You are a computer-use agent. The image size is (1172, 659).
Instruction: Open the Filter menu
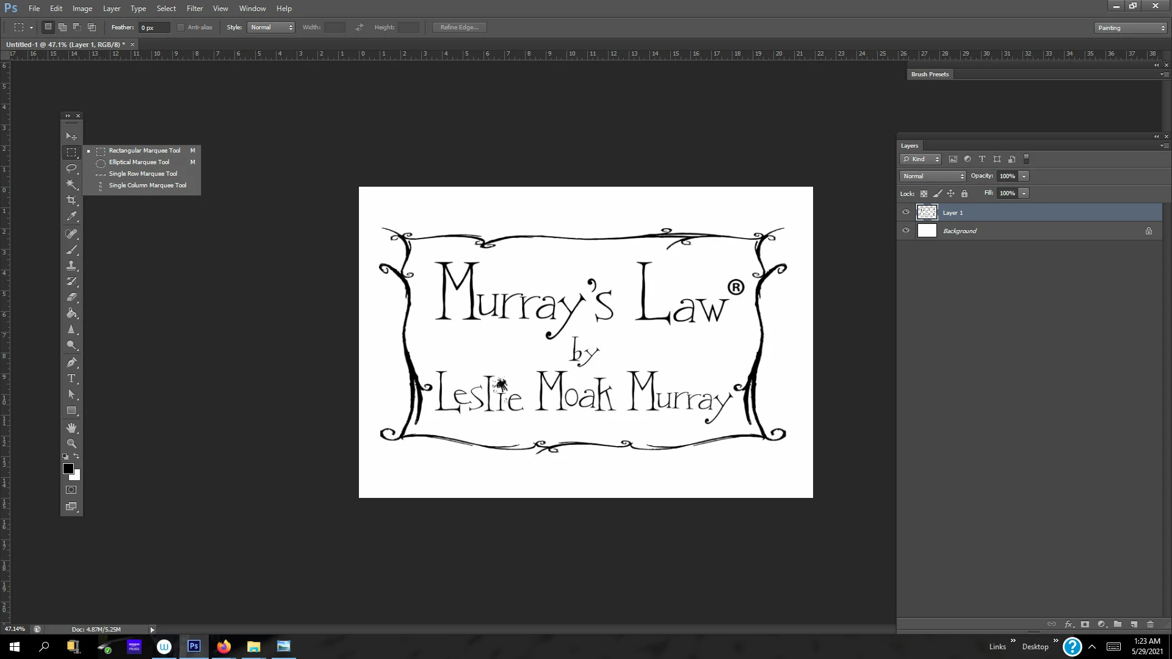tap(195, 9)
